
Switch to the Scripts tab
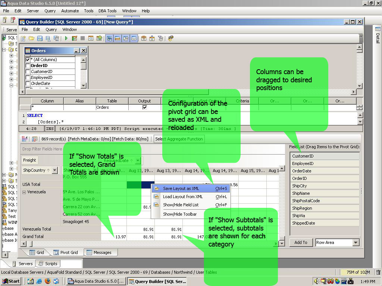pyautogui.click(x=48, y=264)
